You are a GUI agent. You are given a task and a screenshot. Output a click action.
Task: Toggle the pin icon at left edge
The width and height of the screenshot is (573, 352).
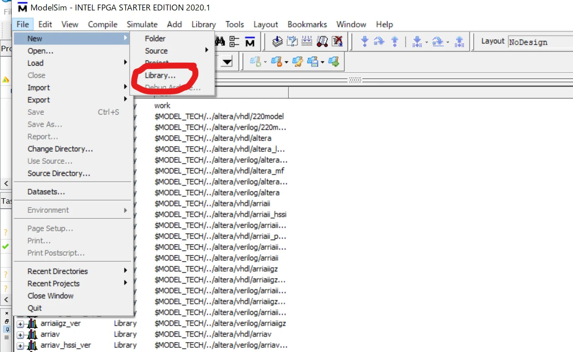tap(6, 329)
